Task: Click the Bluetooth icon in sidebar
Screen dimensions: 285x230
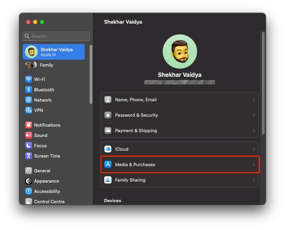Action: click(29, 90)
